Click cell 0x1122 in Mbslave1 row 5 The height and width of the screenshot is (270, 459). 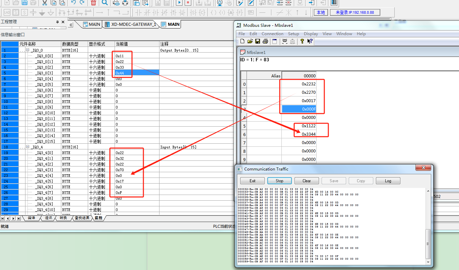[x=299, y=126]
